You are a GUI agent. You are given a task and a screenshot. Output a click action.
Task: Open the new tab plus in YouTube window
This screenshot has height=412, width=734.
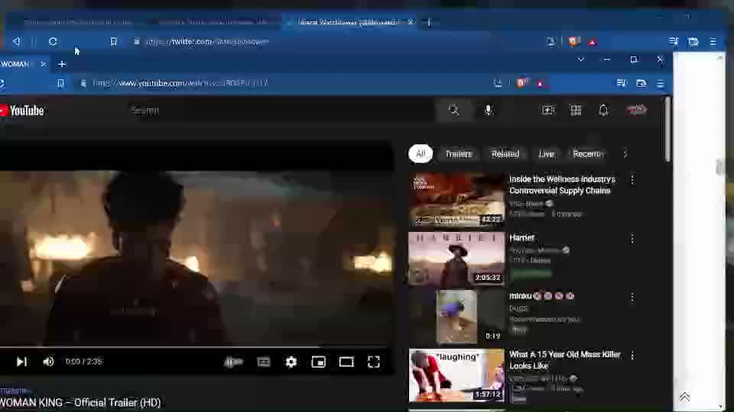(x=62, y=64)
